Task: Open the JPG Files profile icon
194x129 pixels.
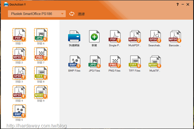Action: 94,62
